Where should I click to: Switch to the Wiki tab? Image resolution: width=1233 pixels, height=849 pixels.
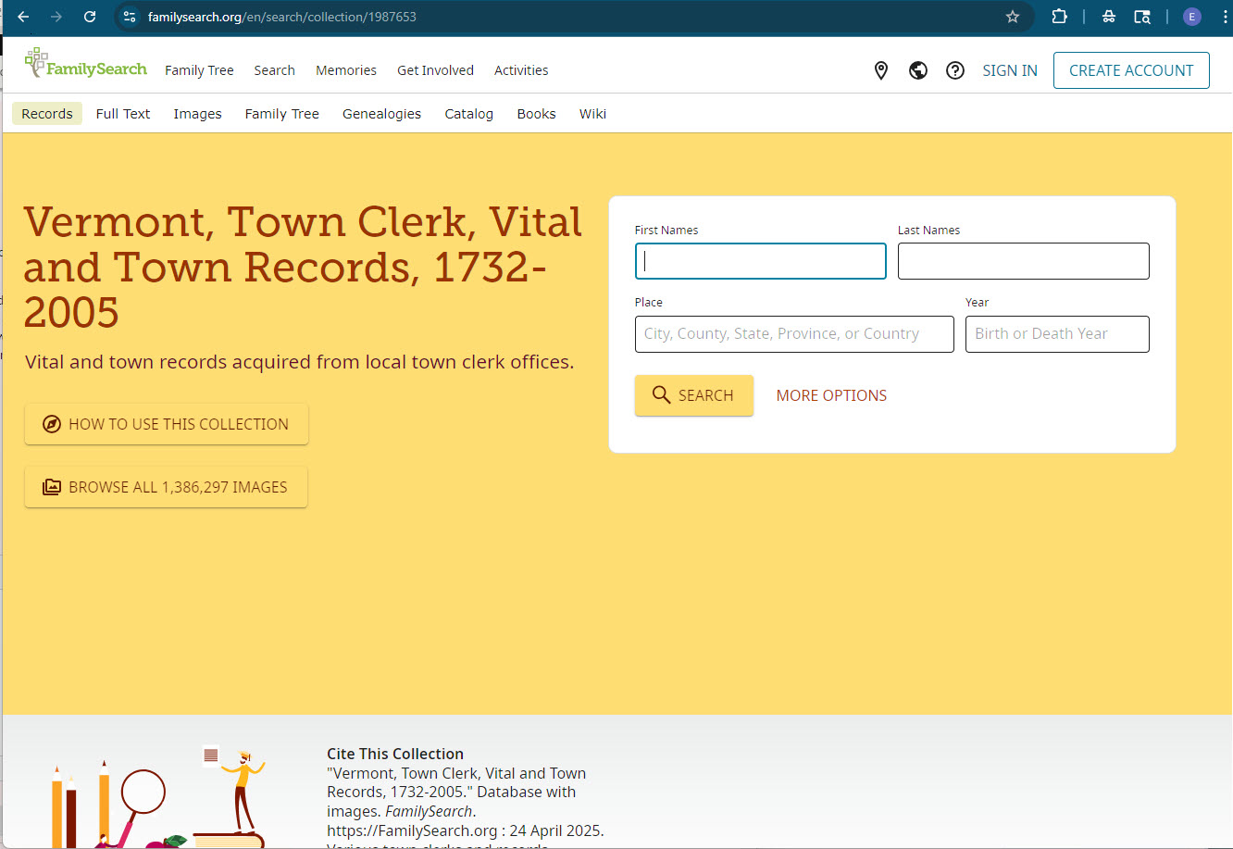coord(593,114)
